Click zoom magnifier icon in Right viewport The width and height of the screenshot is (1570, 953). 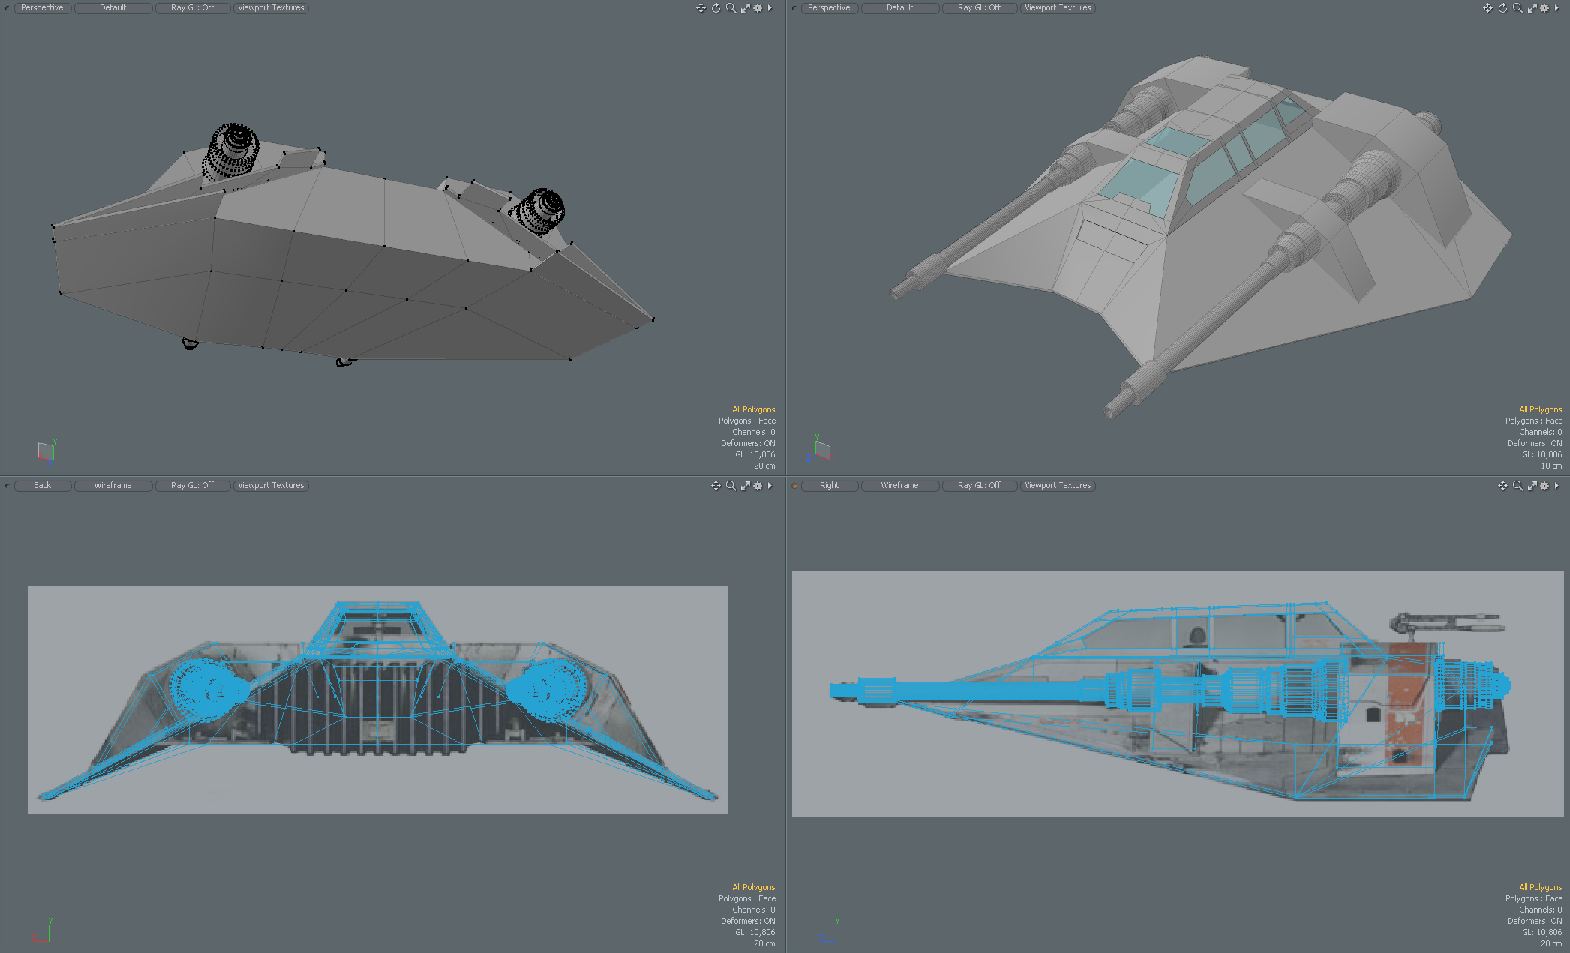click(x=1517, y=486)
